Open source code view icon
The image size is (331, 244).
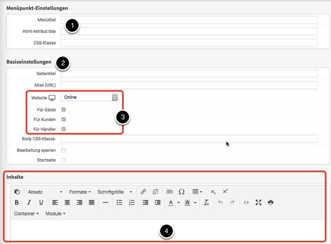pos(246,202)
